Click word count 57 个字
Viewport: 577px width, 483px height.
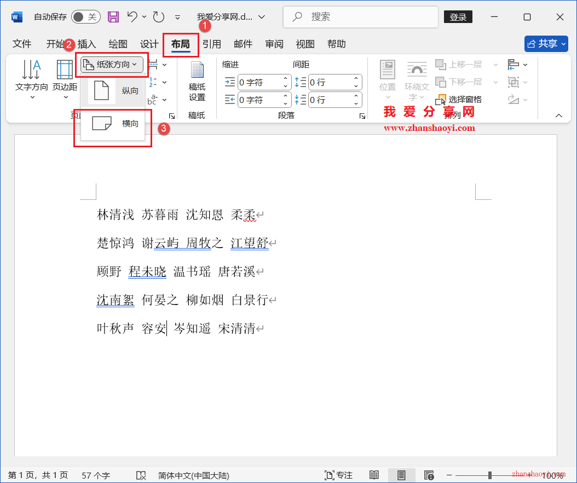pos(96,476)
